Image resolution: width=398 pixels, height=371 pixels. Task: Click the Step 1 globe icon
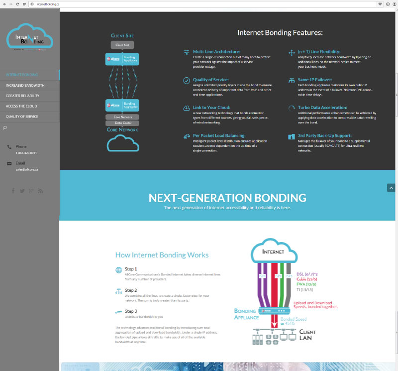(118, 270)
